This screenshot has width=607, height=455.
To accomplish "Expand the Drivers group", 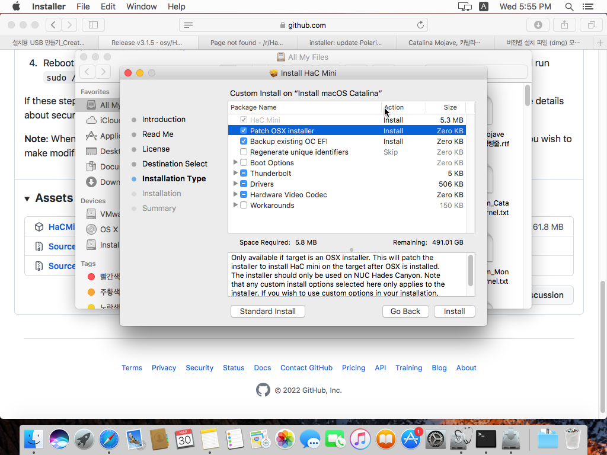I will 235,184.
